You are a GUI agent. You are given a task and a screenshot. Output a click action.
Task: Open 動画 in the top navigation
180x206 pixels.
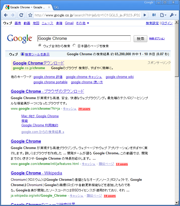[x=27, y=23]
